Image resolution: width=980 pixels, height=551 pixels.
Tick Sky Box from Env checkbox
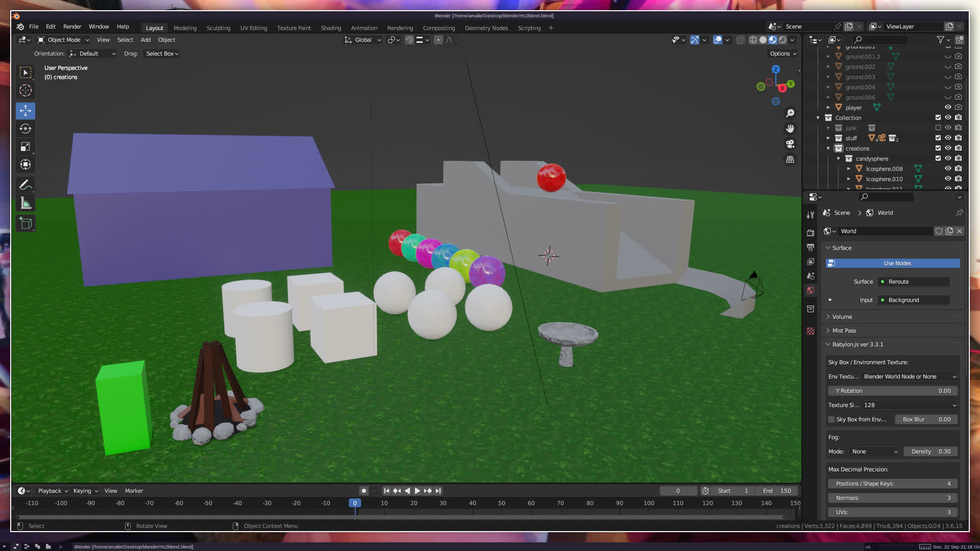tap(831, 419)
